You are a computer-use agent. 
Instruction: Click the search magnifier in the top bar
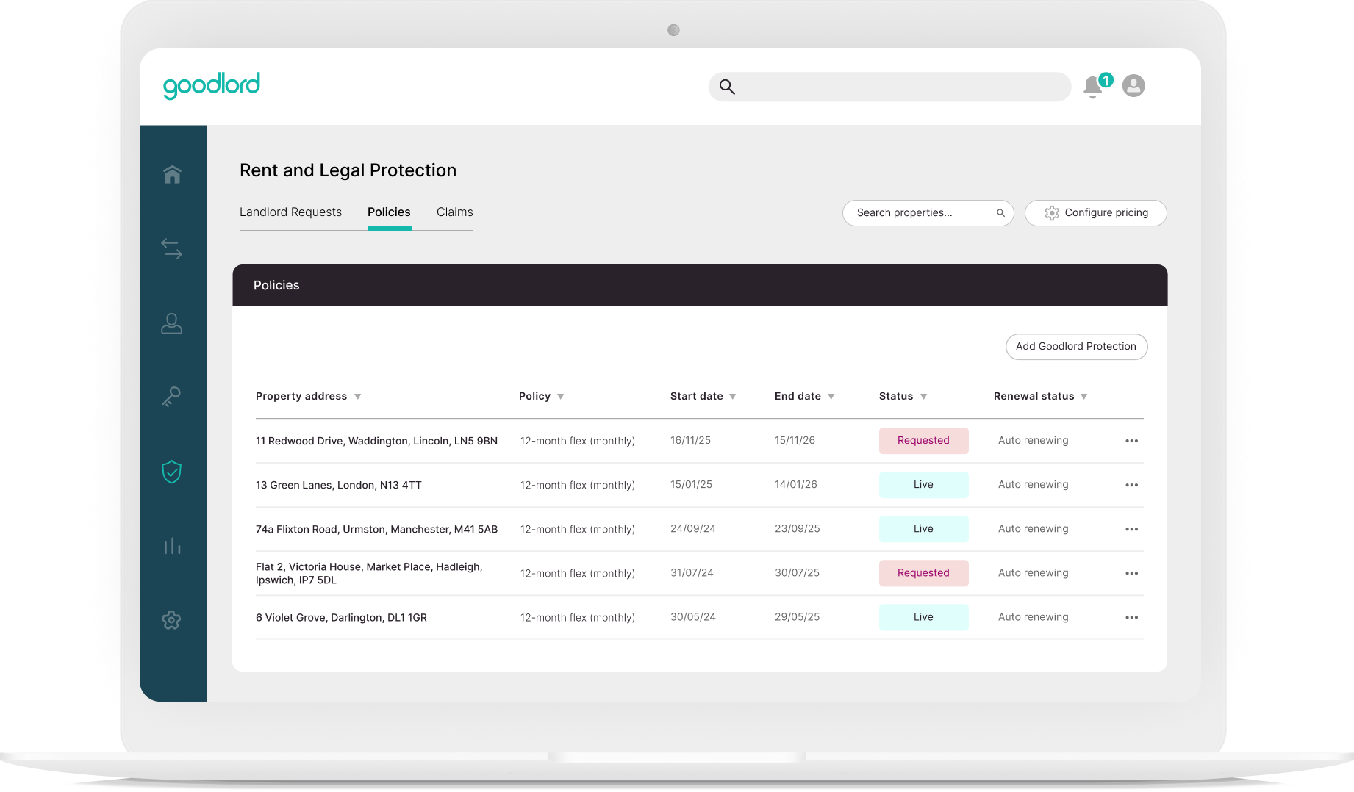click(x=728, y=86)
